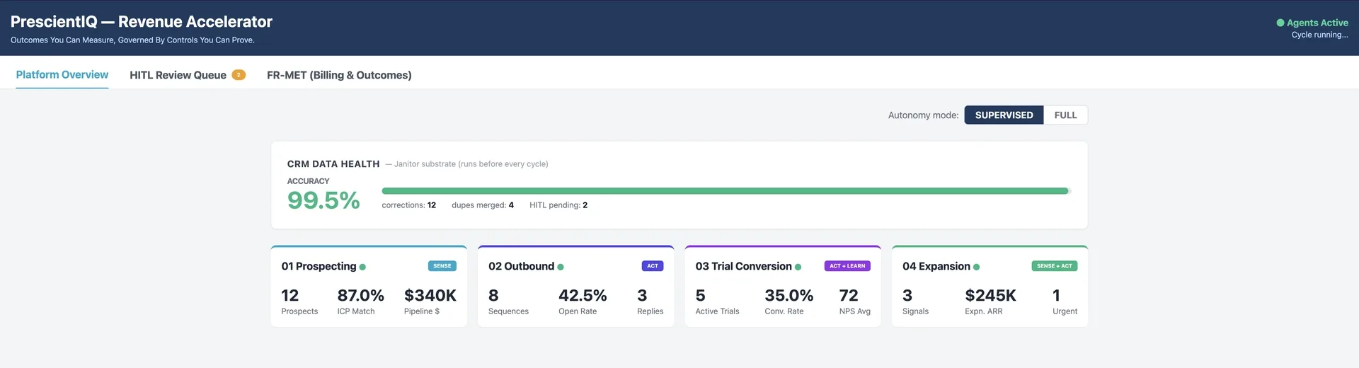Image resolution: width=1359 pixels, height=368 pixels.
Task: Click the tagline under PrescientIQ title
Action: (x=132, y=40)
